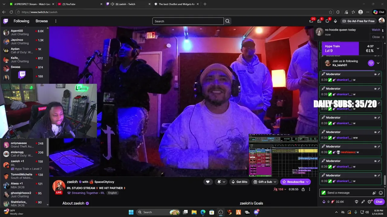The width and height of the screenshot is (387, 217).
Task: Open the Streaming Together link
Action: 85,193
